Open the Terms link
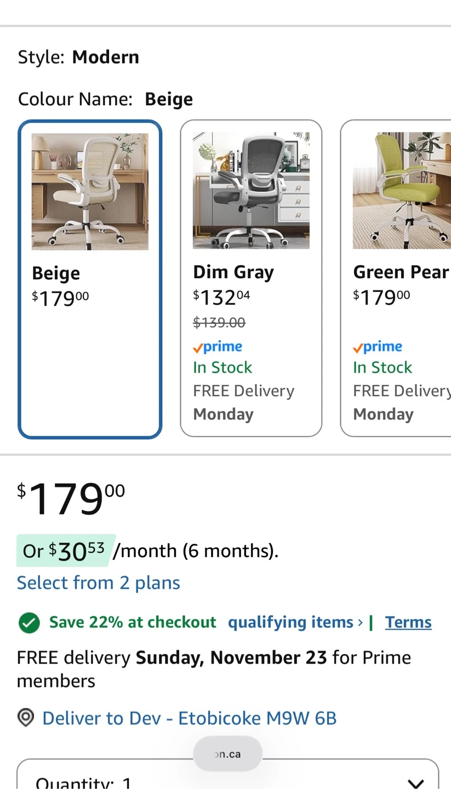The width and height of the screenshot is (451, 789). click(x=408, y=622)
